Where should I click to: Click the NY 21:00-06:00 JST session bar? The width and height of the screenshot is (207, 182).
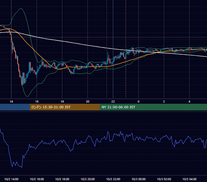coord(153,107)
